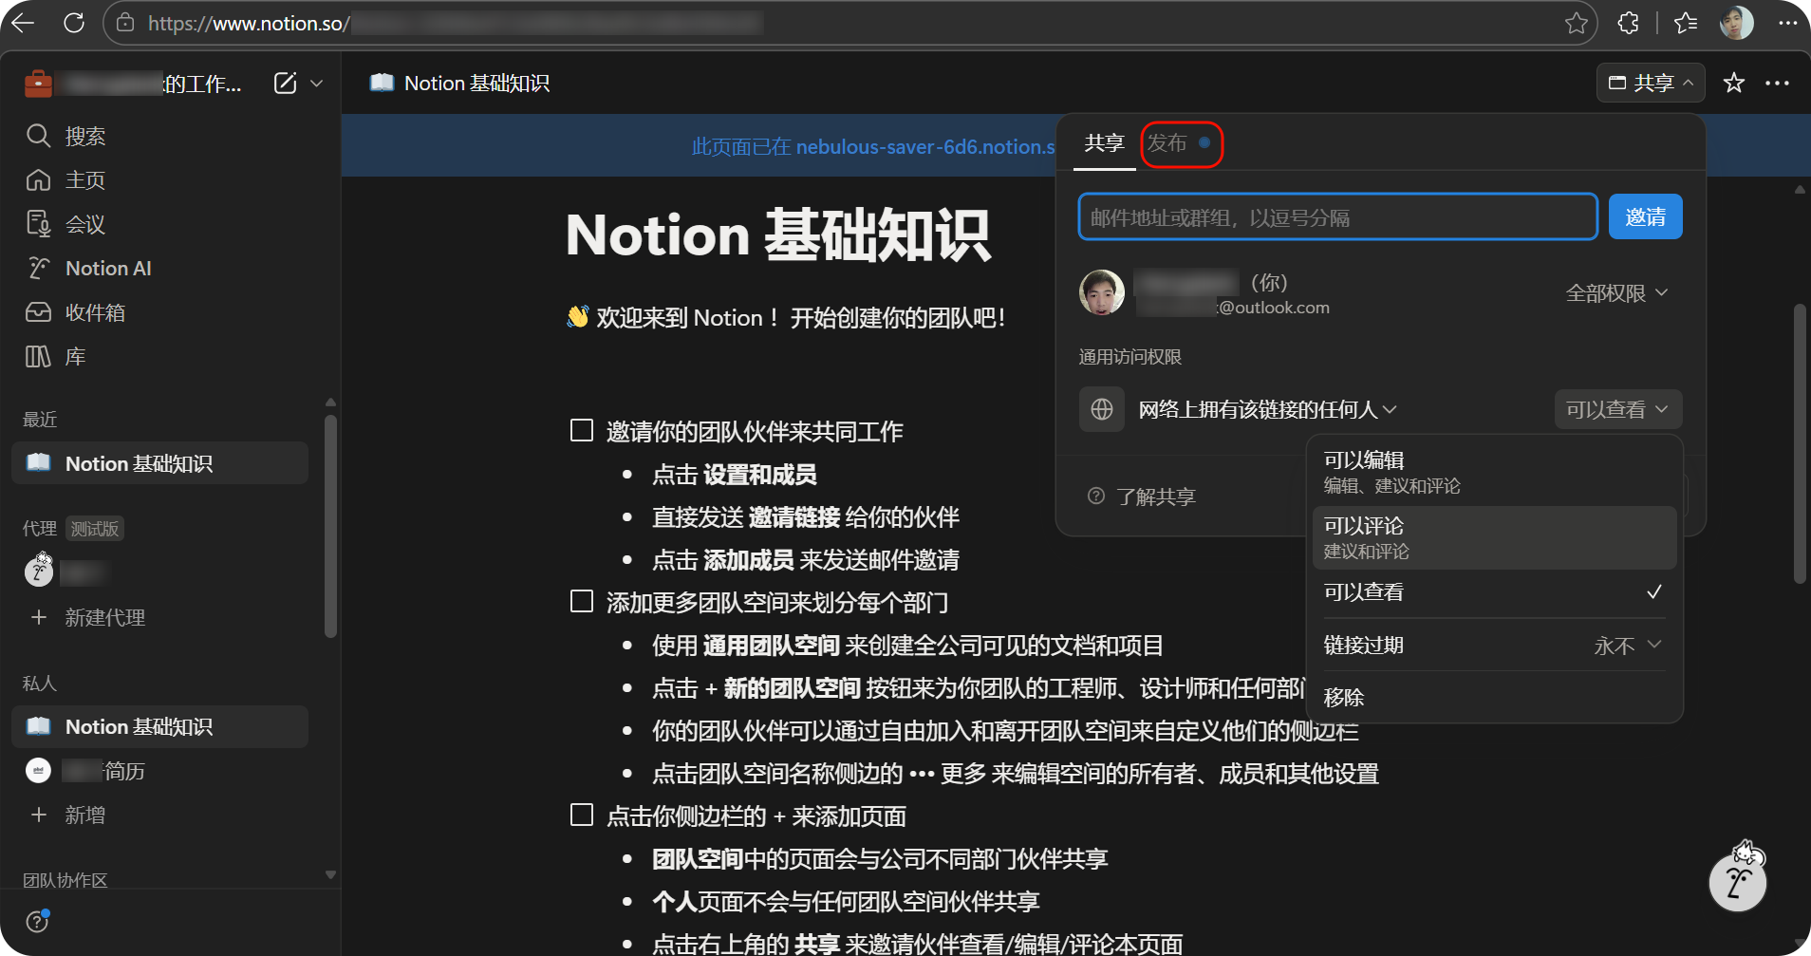
Task: Expand the workspace switcher chevron
Action: pos(317,84)
